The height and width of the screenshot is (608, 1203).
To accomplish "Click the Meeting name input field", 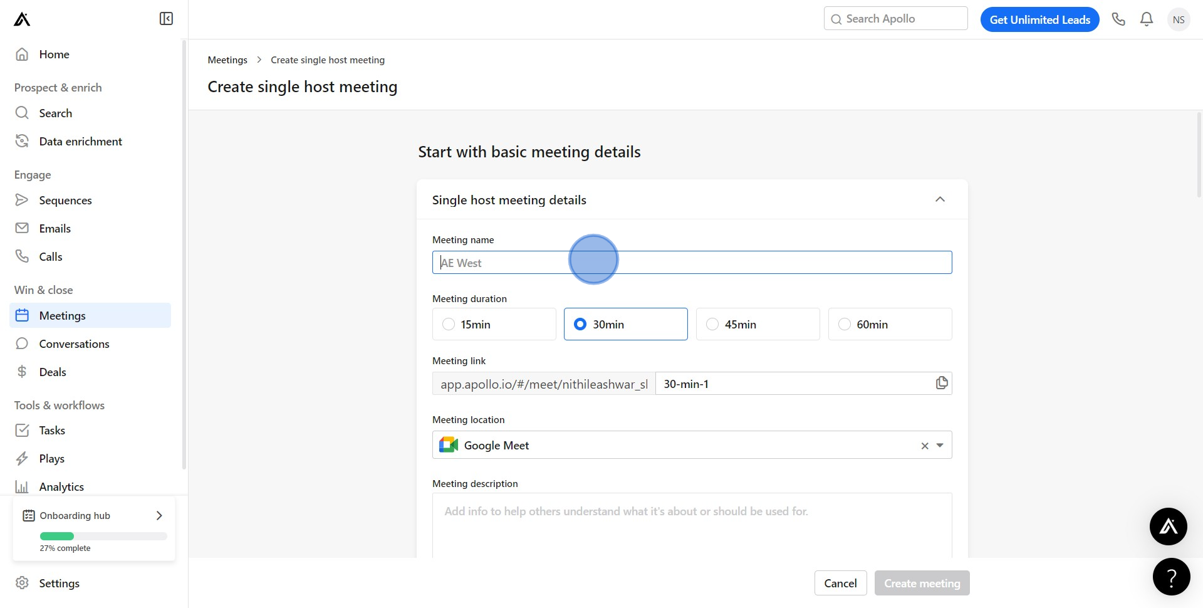I will tap(692, 262).
